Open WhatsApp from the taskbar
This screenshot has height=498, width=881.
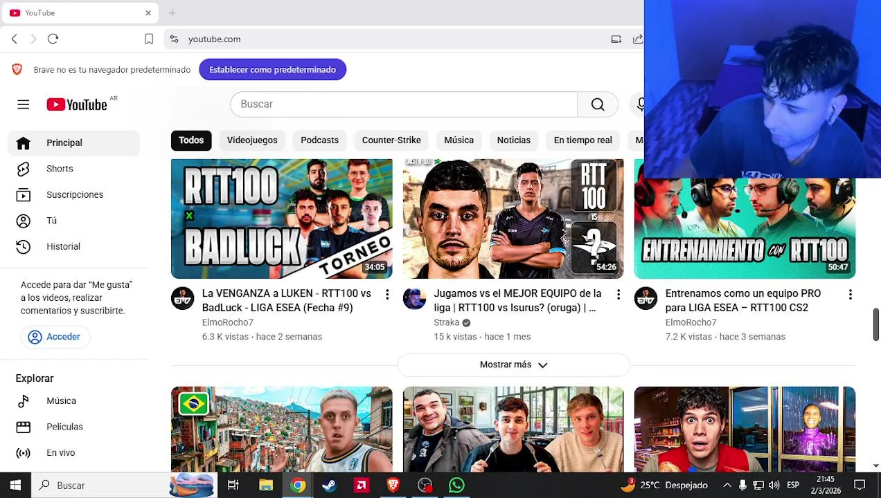456,486
